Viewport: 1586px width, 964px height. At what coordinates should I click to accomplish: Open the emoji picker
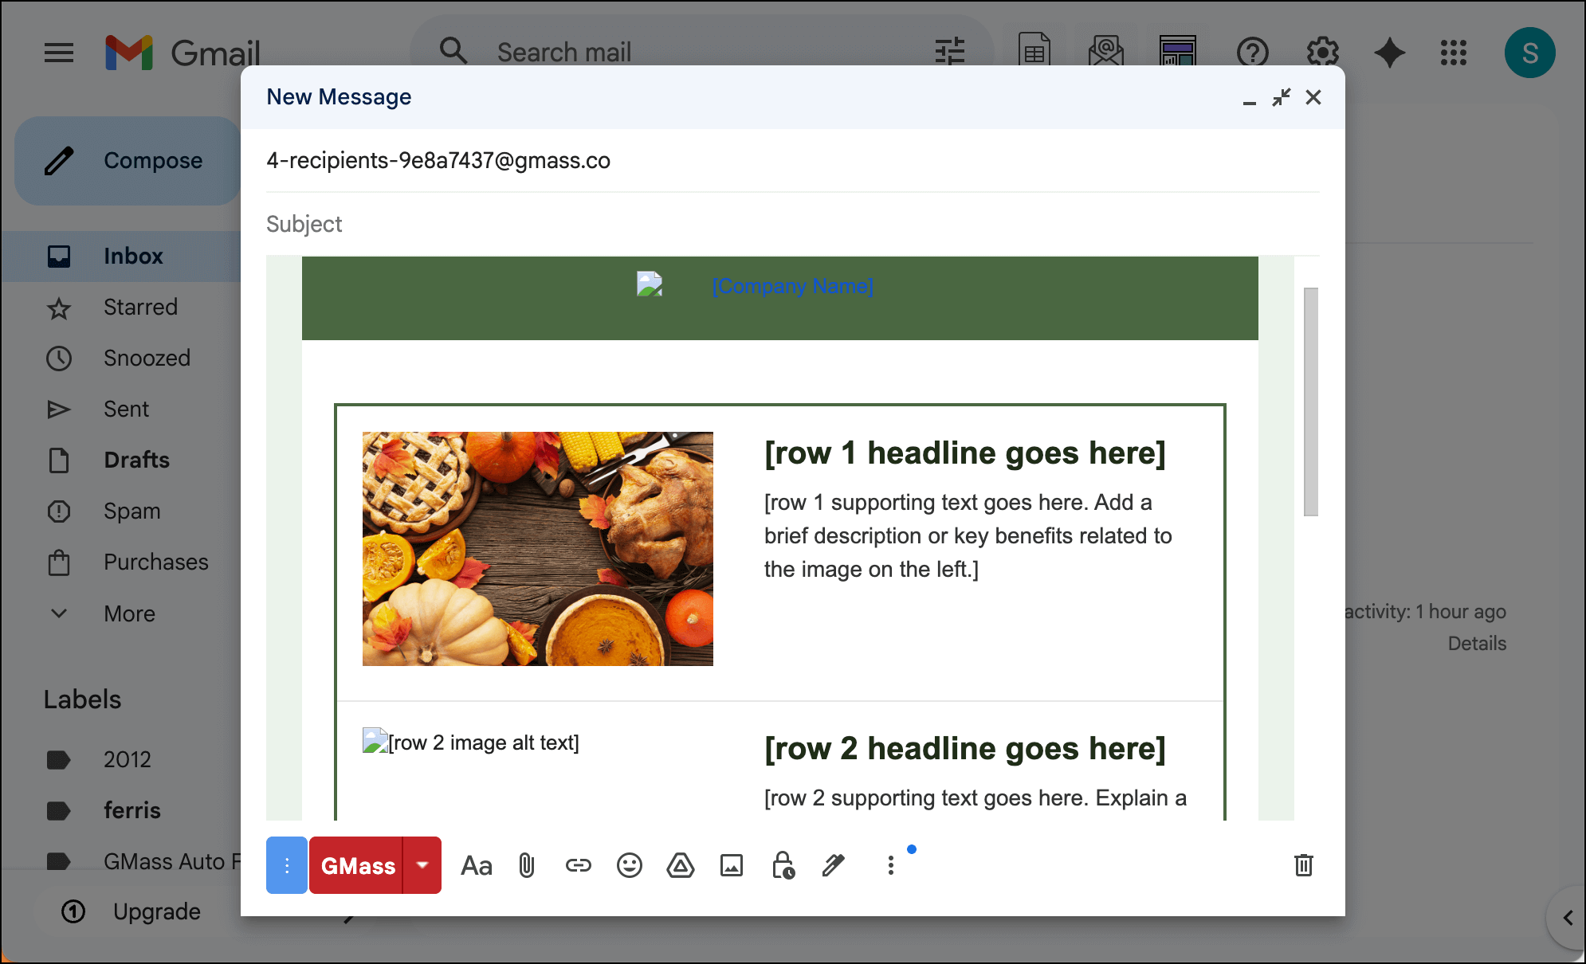[629, 865]
